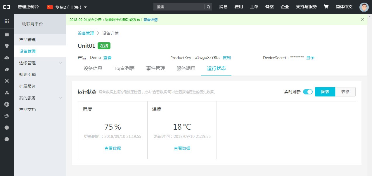Click the 在线 status badge
The height and width of the screenshot is (176, 372).
pos(104,46)
